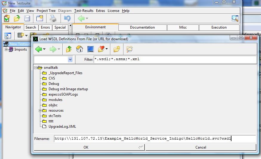Click the desktop monitor icon
This screenshot has width=261, height=159.
90,49
